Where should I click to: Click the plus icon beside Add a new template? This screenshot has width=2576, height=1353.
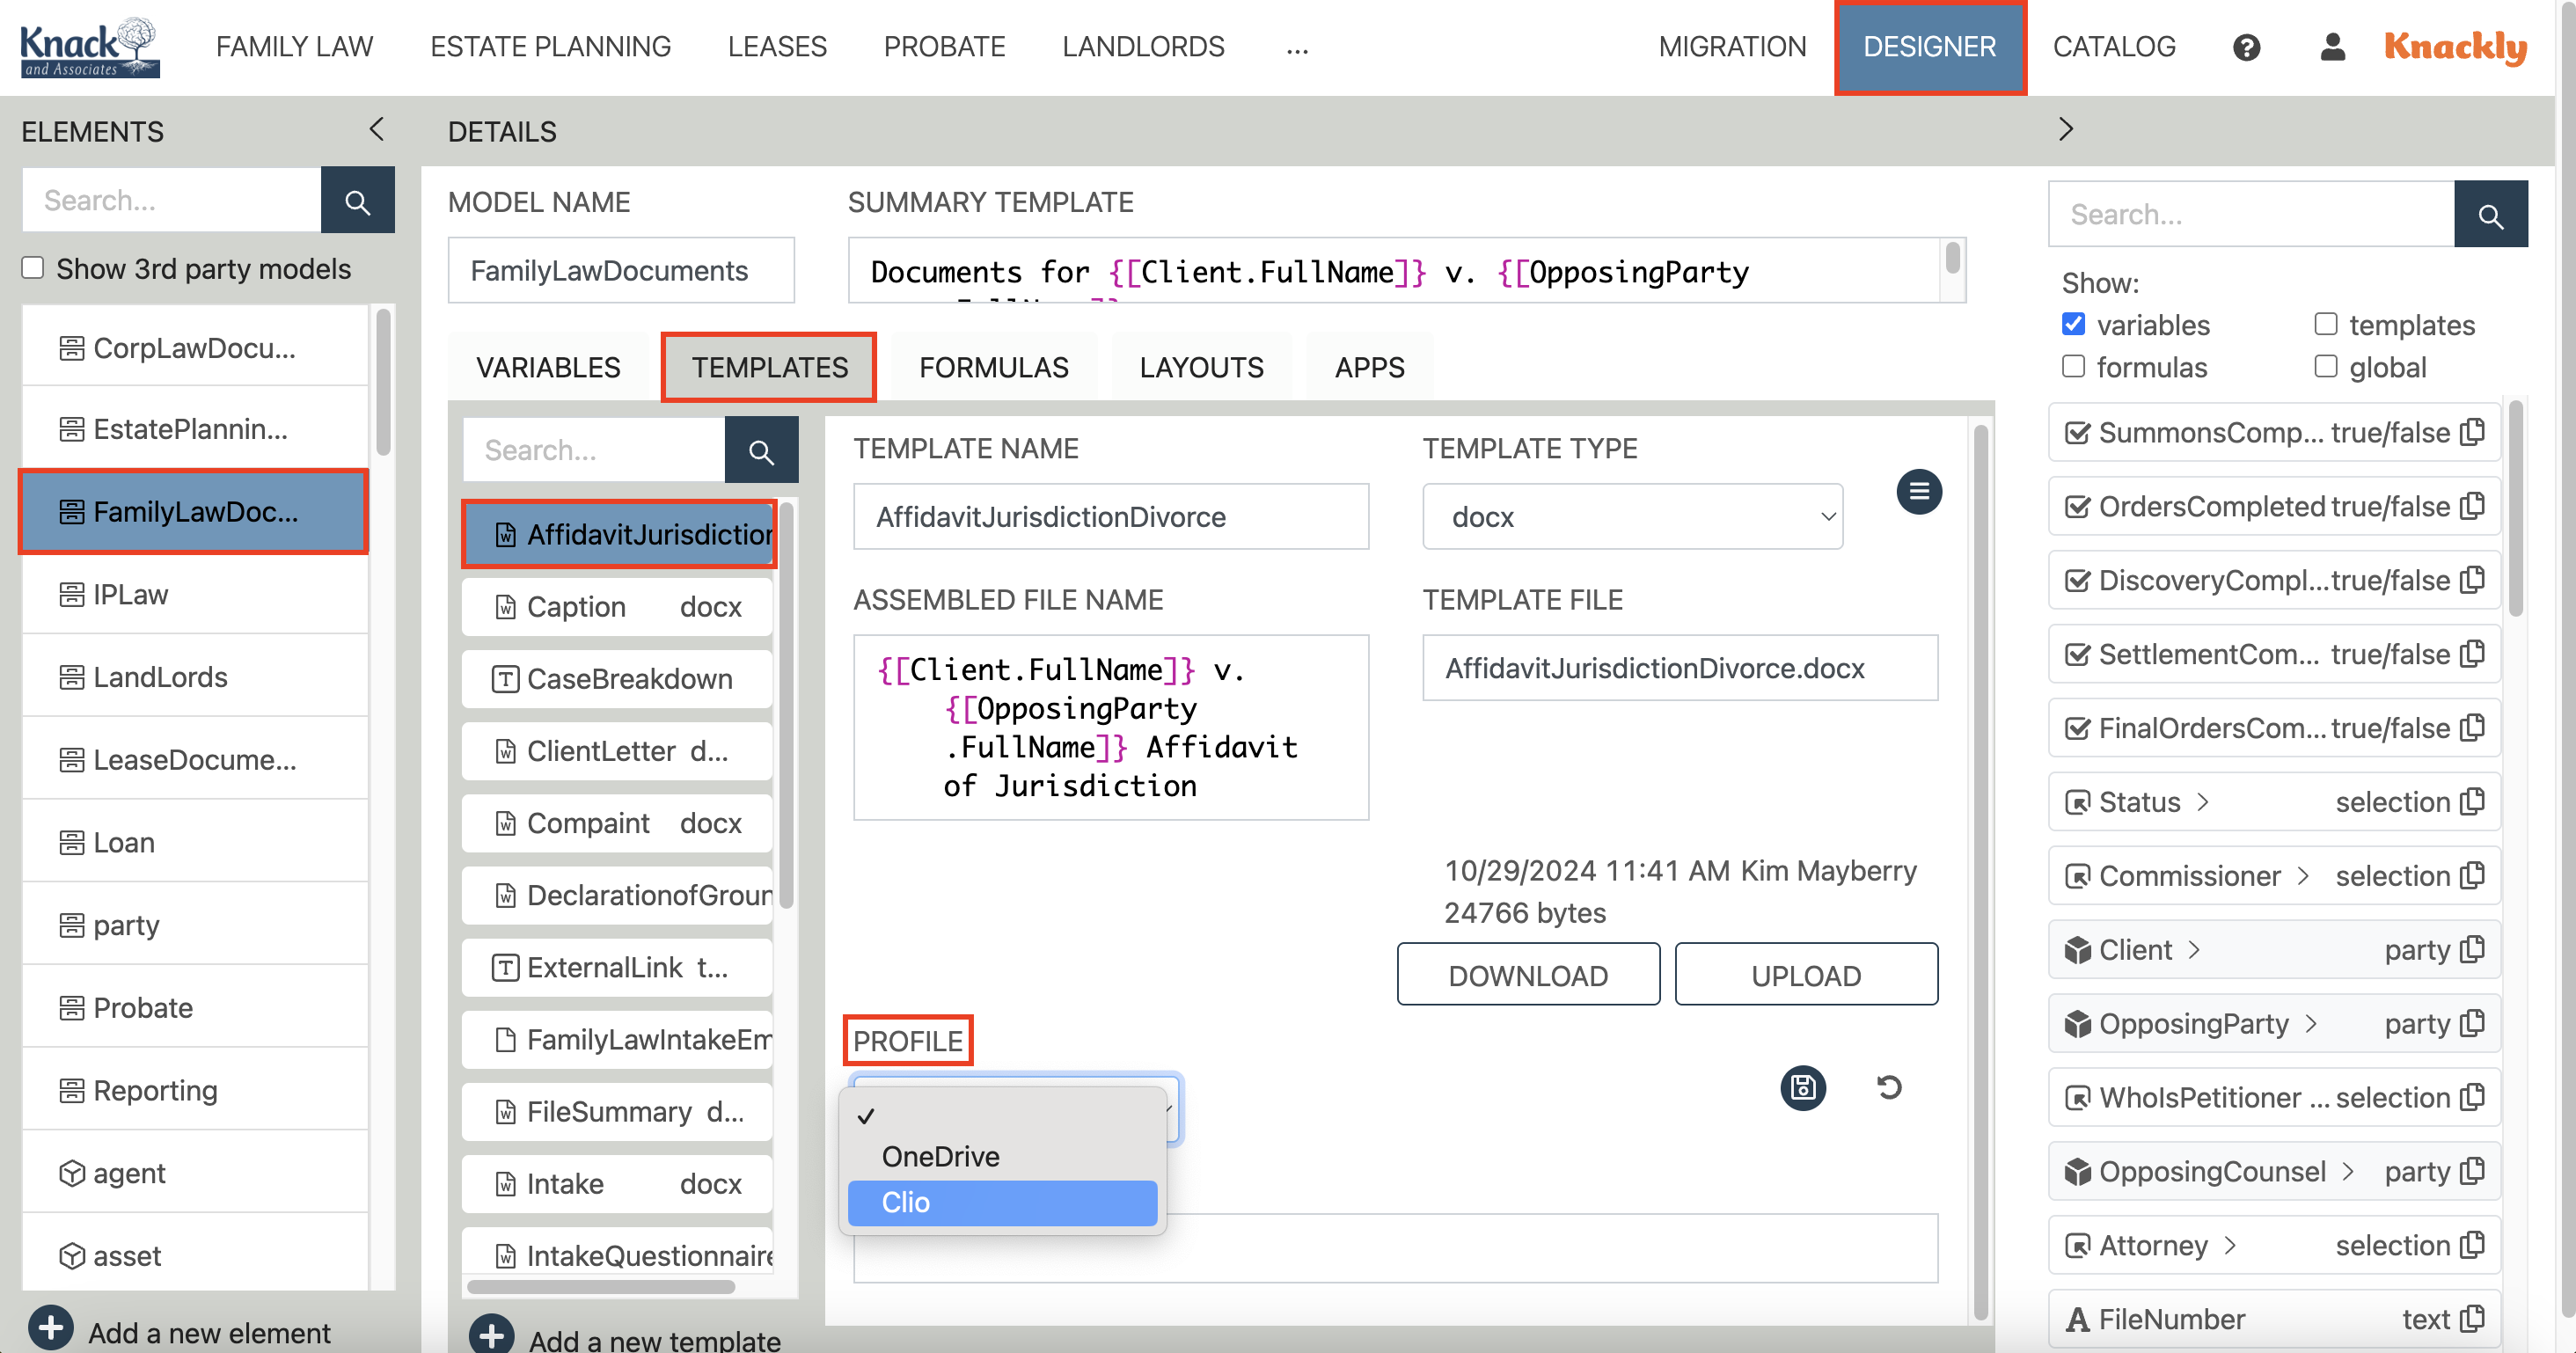point(492,1336)
